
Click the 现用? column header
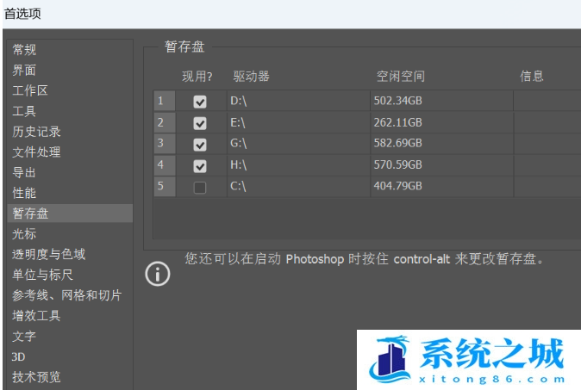197,77
